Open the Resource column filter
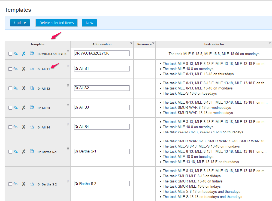272x201 pixels. point(153,43)
